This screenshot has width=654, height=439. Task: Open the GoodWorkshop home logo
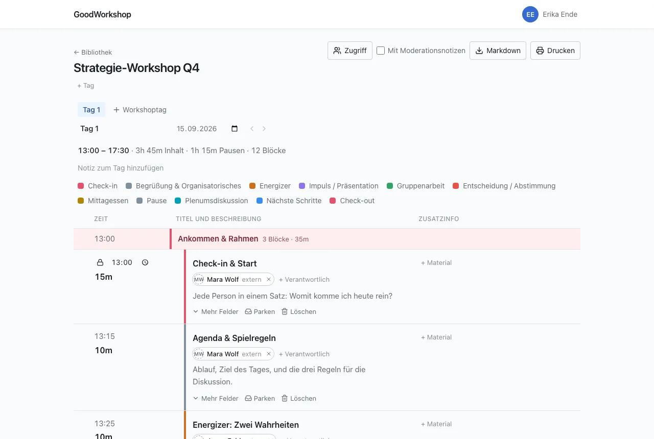click(x=102, y=14)
